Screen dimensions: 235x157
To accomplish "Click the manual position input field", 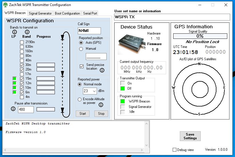I will point(96,57).
